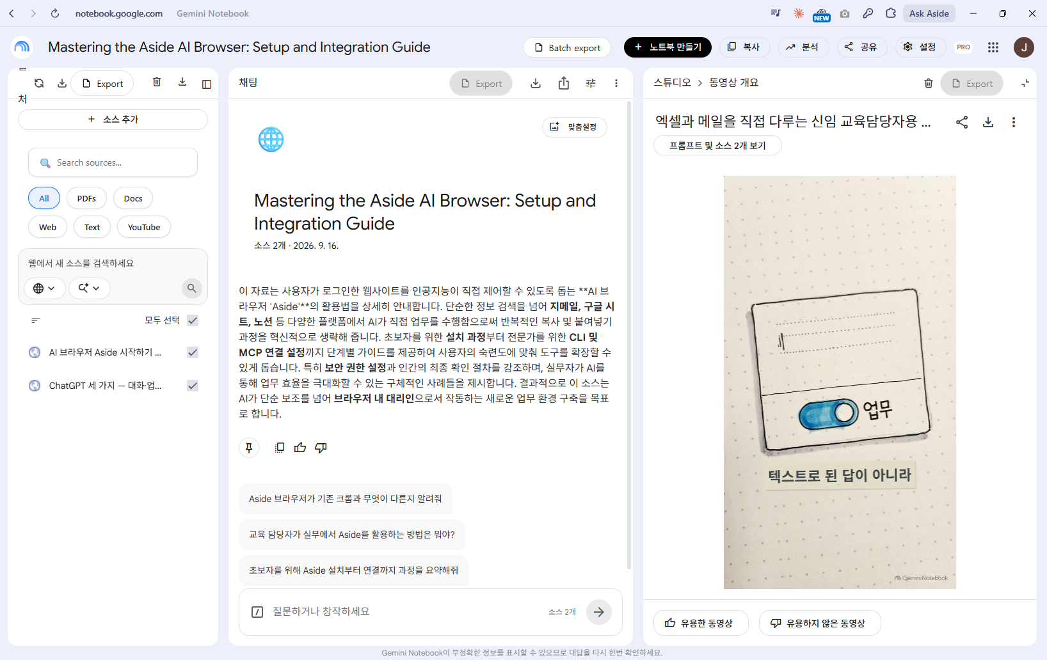This screenshot has width=1047, height=660.
Task: Open video overview three-dot menu
Action: tap(1014, 122)
